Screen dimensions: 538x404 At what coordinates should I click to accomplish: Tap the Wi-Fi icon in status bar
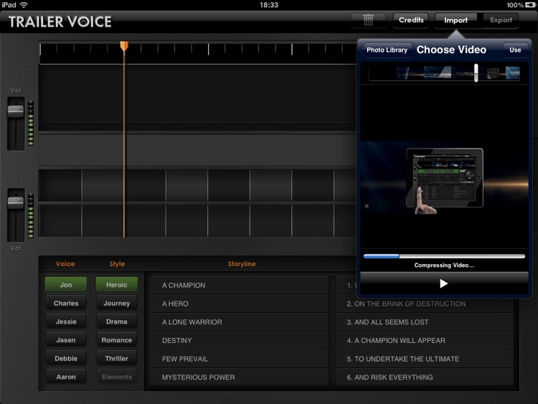(24, 5)
